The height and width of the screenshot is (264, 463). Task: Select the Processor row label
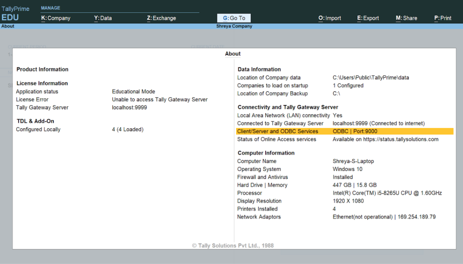click(250, 193)
